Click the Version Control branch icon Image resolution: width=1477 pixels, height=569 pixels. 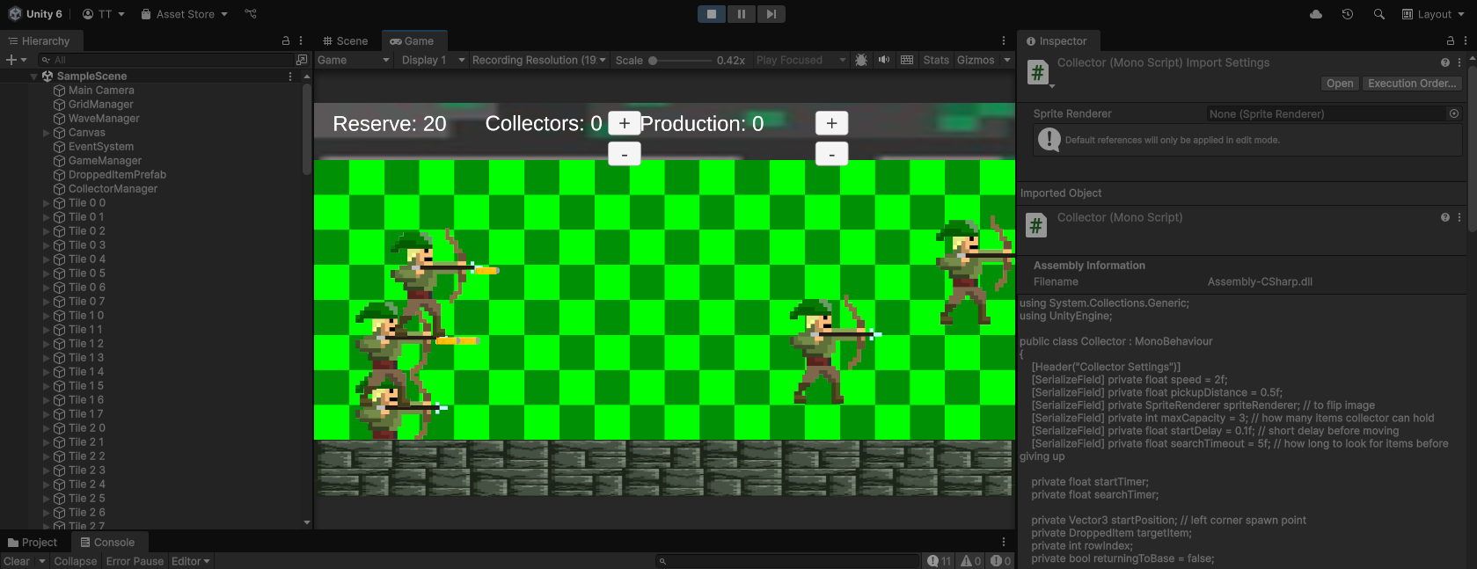(x=251, y=14)
